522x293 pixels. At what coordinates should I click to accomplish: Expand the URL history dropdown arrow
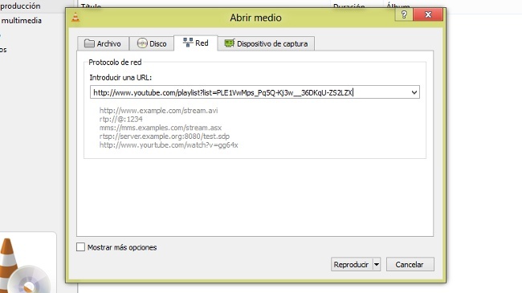click(x=414, y=92)
